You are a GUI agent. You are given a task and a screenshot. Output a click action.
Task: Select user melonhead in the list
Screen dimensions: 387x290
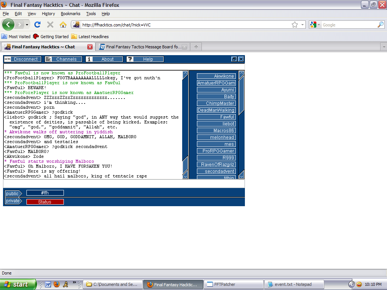point(217,137)
